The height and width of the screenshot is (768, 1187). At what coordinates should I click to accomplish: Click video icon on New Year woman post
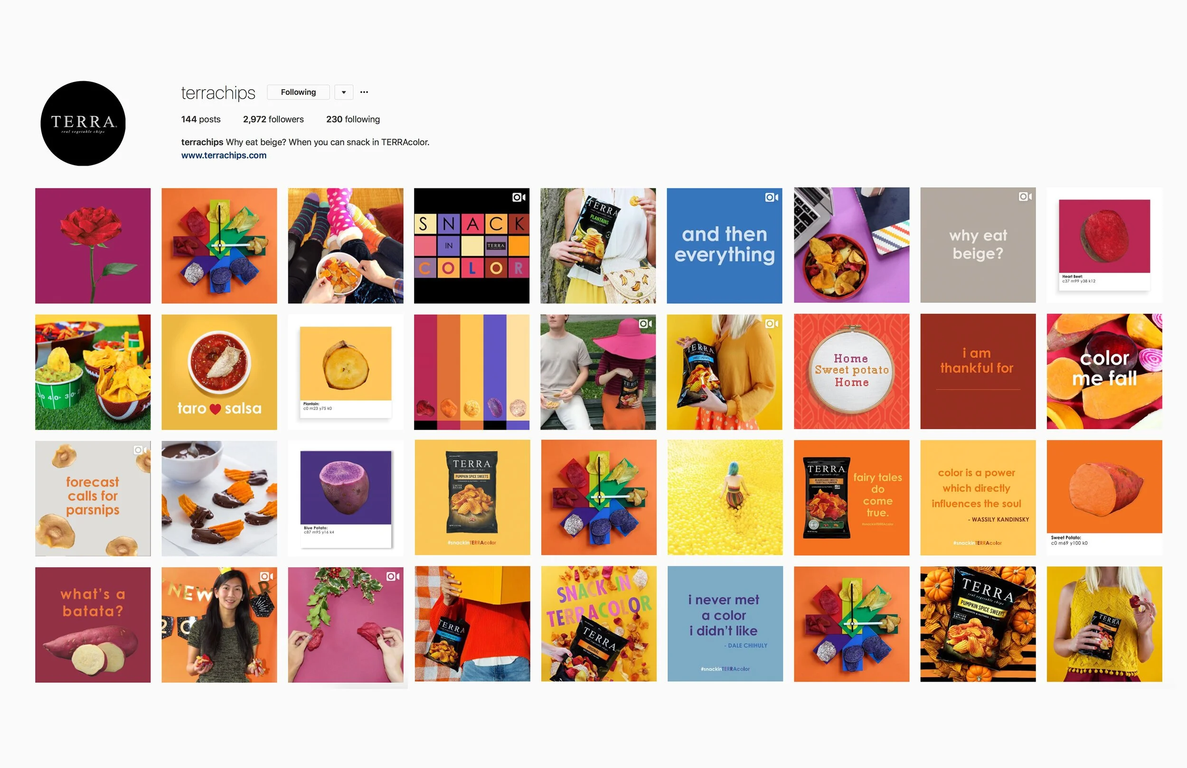(266, 577)
